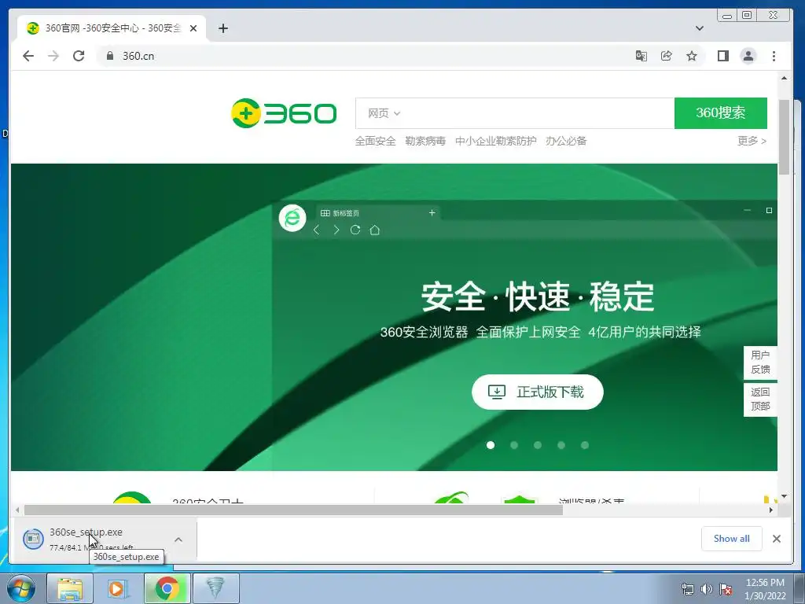This screenshot has width=805, height=604.
Task: Open Chrome profile avatar
Action: 748,56
